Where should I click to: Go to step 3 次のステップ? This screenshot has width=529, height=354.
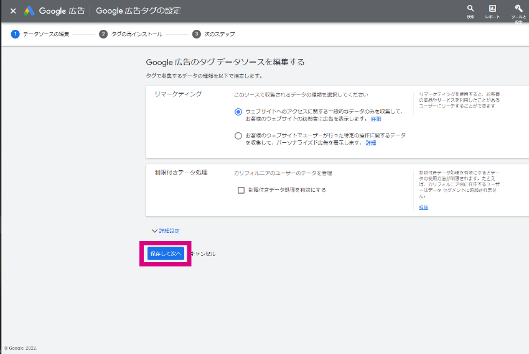point(213,34)
